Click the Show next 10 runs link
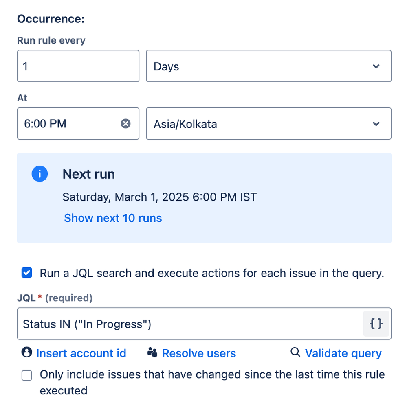This screenshot has height=405, width=407. [x=113, y=218]
